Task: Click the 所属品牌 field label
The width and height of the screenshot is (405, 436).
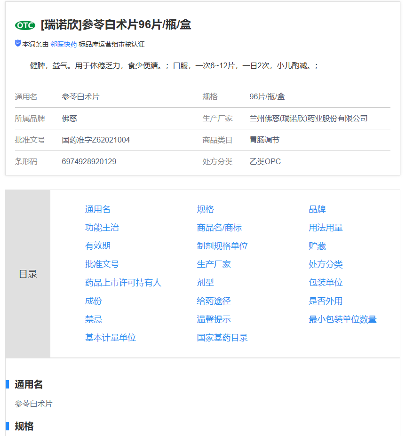Action: pos(30,119)
